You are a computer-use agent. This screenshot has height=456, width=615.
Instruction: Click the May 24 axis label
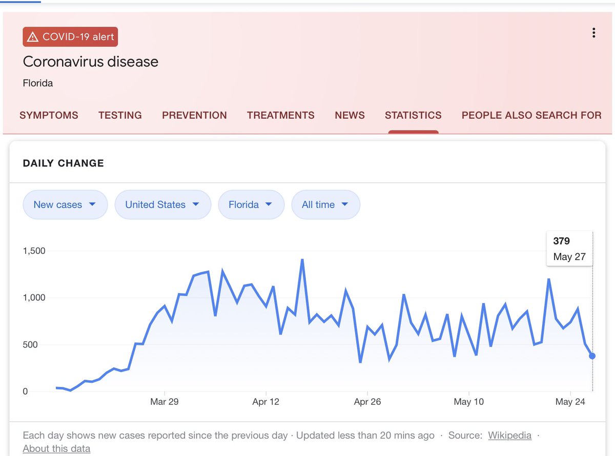click(x=570, y=402)
